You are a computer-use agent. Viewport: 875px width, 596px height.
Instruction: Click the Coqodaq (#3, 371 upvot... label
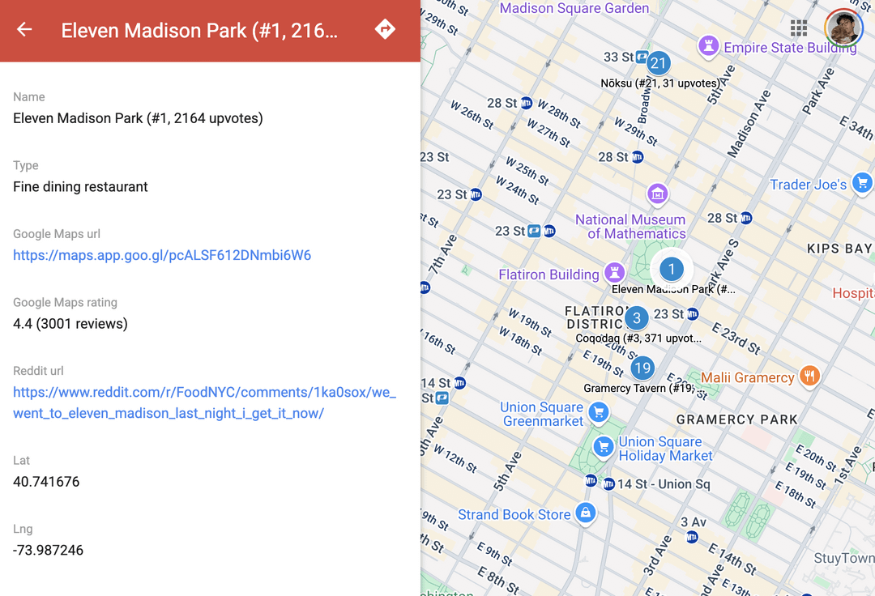pyautogui.click(x=638, y=338)
